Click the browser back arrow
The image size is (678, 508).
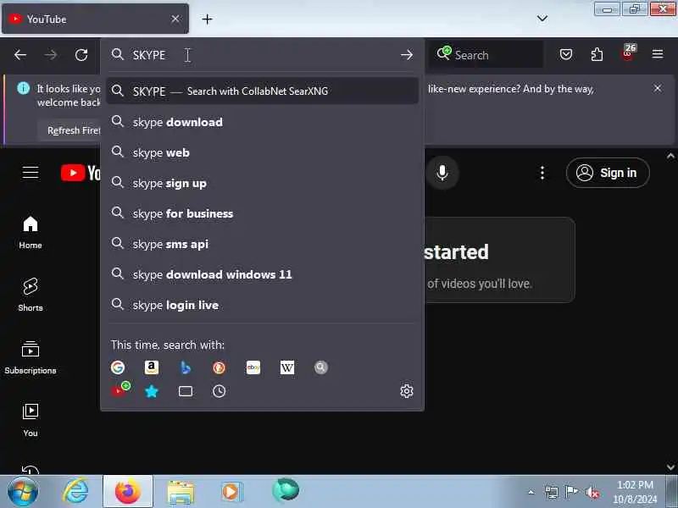click(19, 55)
